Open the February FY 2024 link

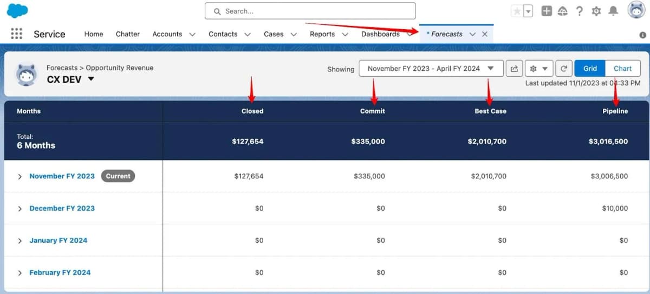pyautogui.click(x=60, y=272)
